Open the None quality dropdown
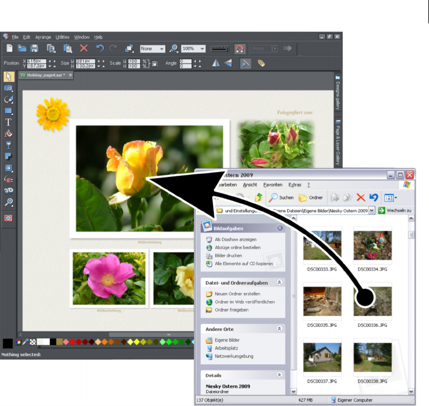This screenshot has width=429, height=406. coord(152,49)
